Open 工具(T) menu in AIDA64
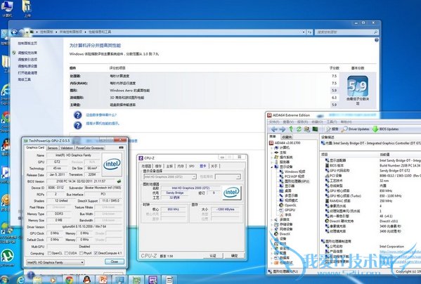 click(x=332, y=122)
